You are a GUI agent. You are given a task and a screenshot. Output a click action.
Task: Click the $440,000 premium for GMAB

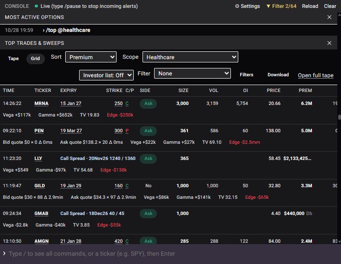point(294,213)
